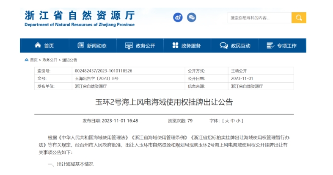Click the 公开日期 label cell
Screen dimensions: 333x175
coord(206,78)
